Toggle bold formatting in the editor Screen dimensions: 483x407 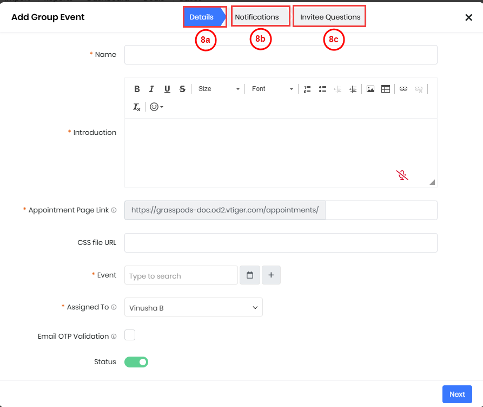[x=137, y=89]
